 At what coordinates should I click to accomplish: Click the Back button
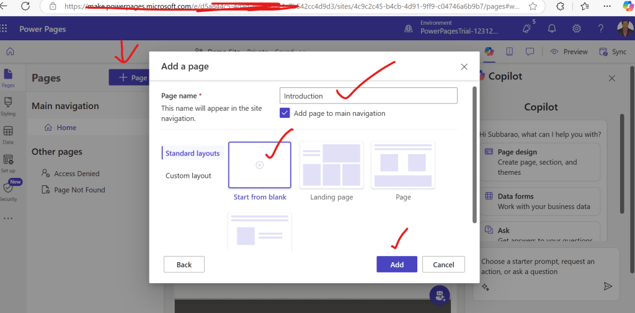coord(184,264)
